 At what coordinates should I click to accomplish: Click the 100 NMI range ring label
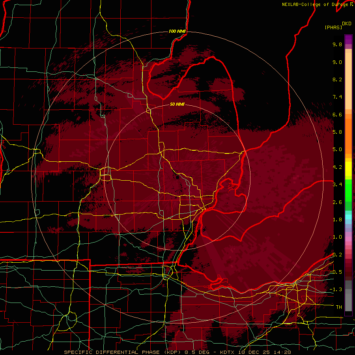pos(177,31)
